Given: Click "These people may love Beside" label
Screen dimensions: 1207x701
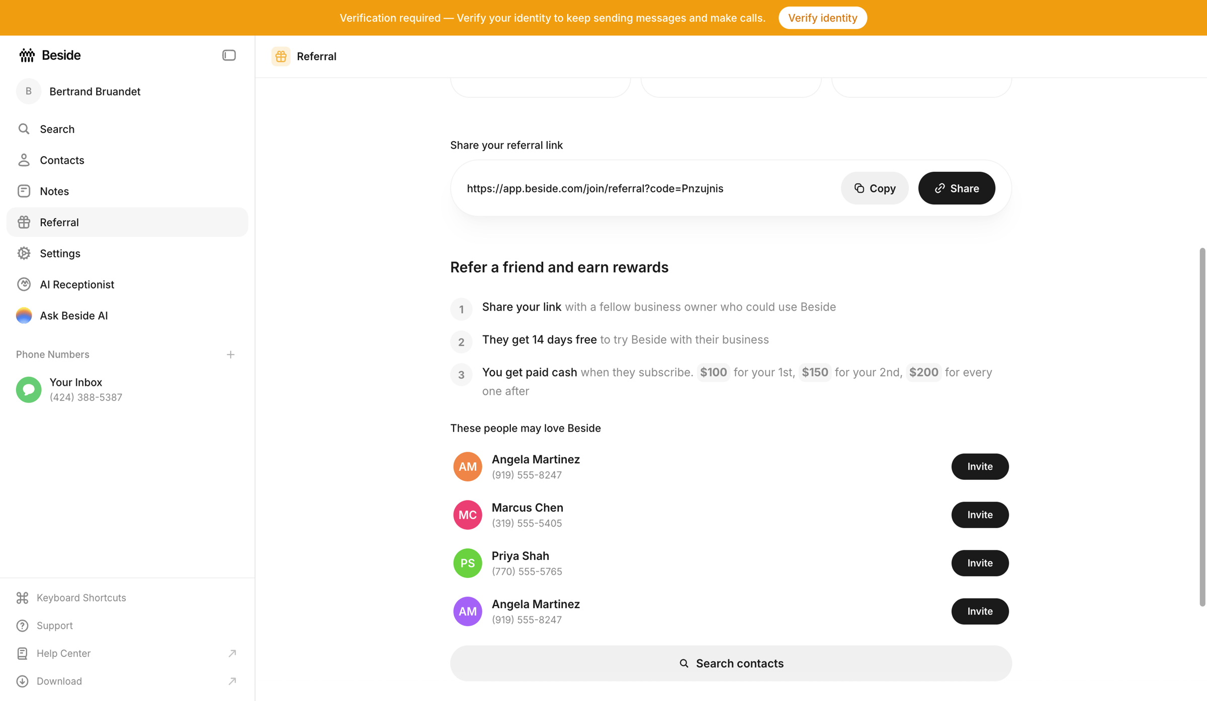Looking at the screenshot, I should point(526,428).
